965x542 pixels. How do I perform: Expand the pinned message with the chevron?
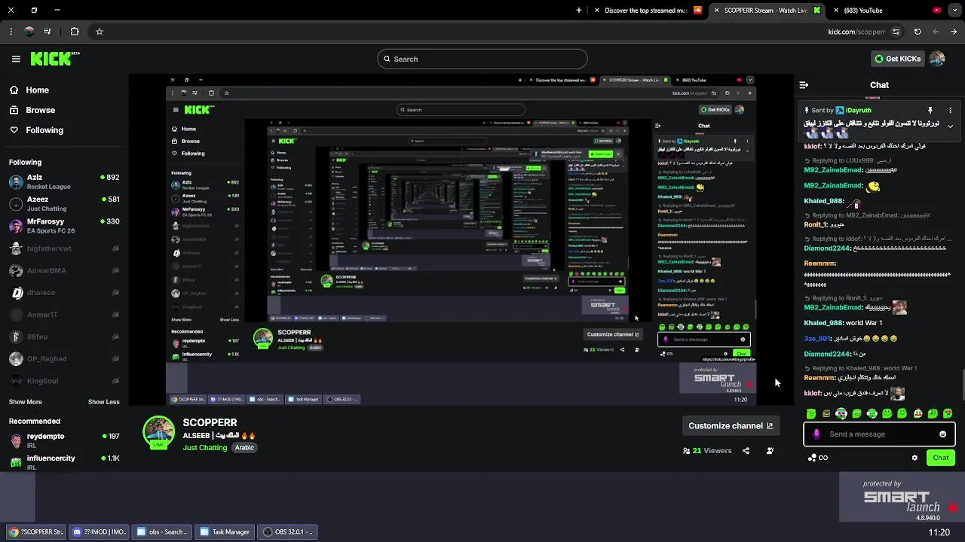coord(950,126)
